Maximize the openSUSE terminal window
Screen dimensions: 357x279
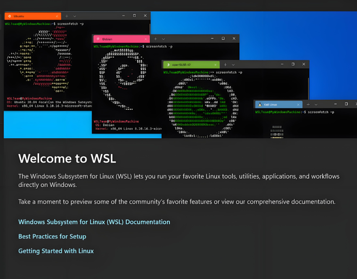(x=293, y=64)
